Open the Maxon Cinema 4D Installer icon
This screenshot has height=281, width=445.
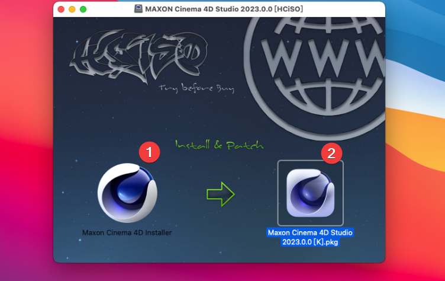click(x=127, y=193)
